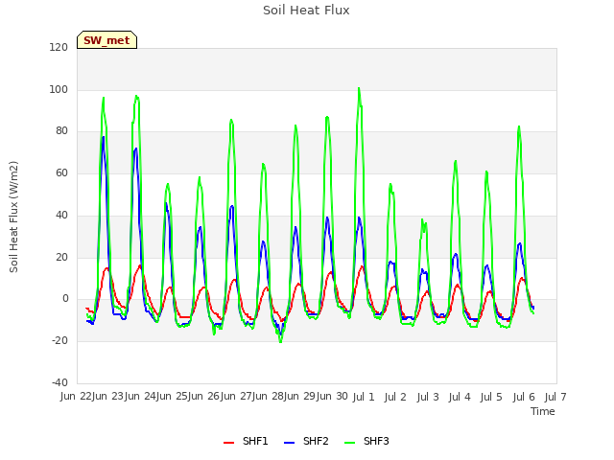This screenshot has width=614, height=460.
Task: Click the green SHF3 minimum near Jun 28
Action: 280,342
